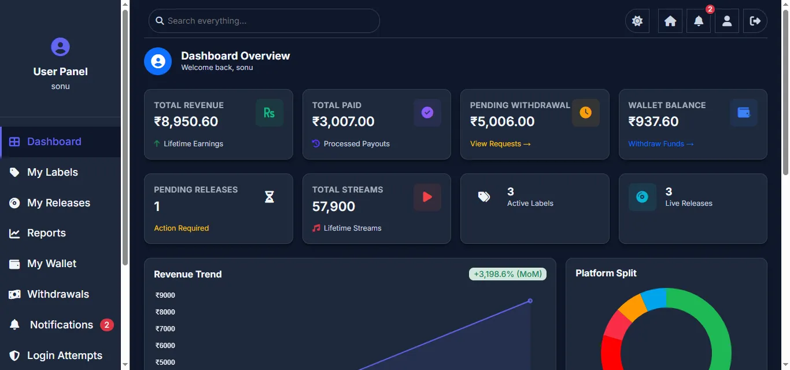Click the Wallet Balance wallet icon
The width and height of the screenshot is (790, 370).
click(x=744, y=113)
